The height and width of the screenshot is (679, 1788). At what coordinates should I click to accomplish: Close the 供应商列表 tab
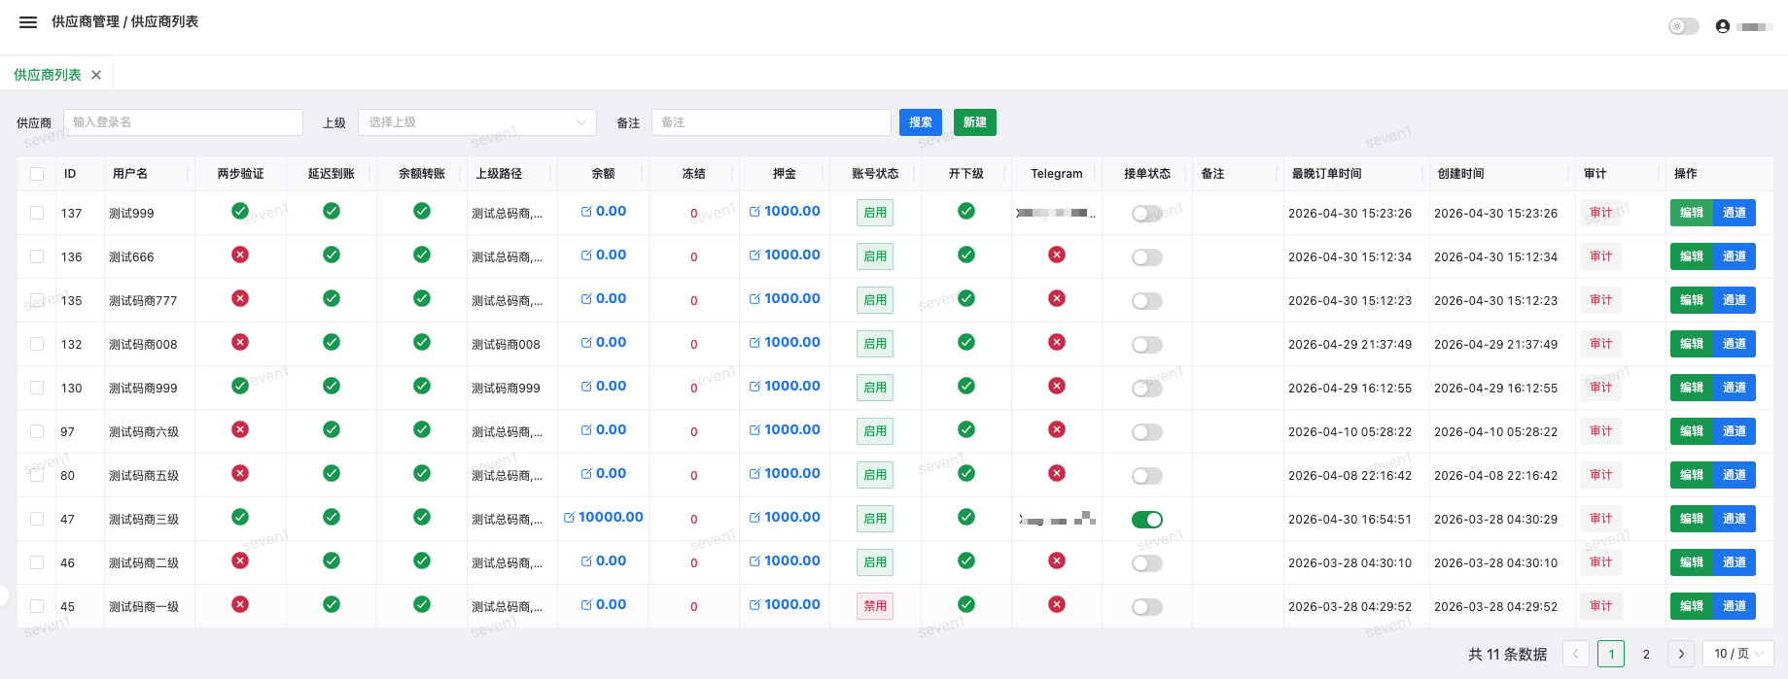tap(96, 75)
